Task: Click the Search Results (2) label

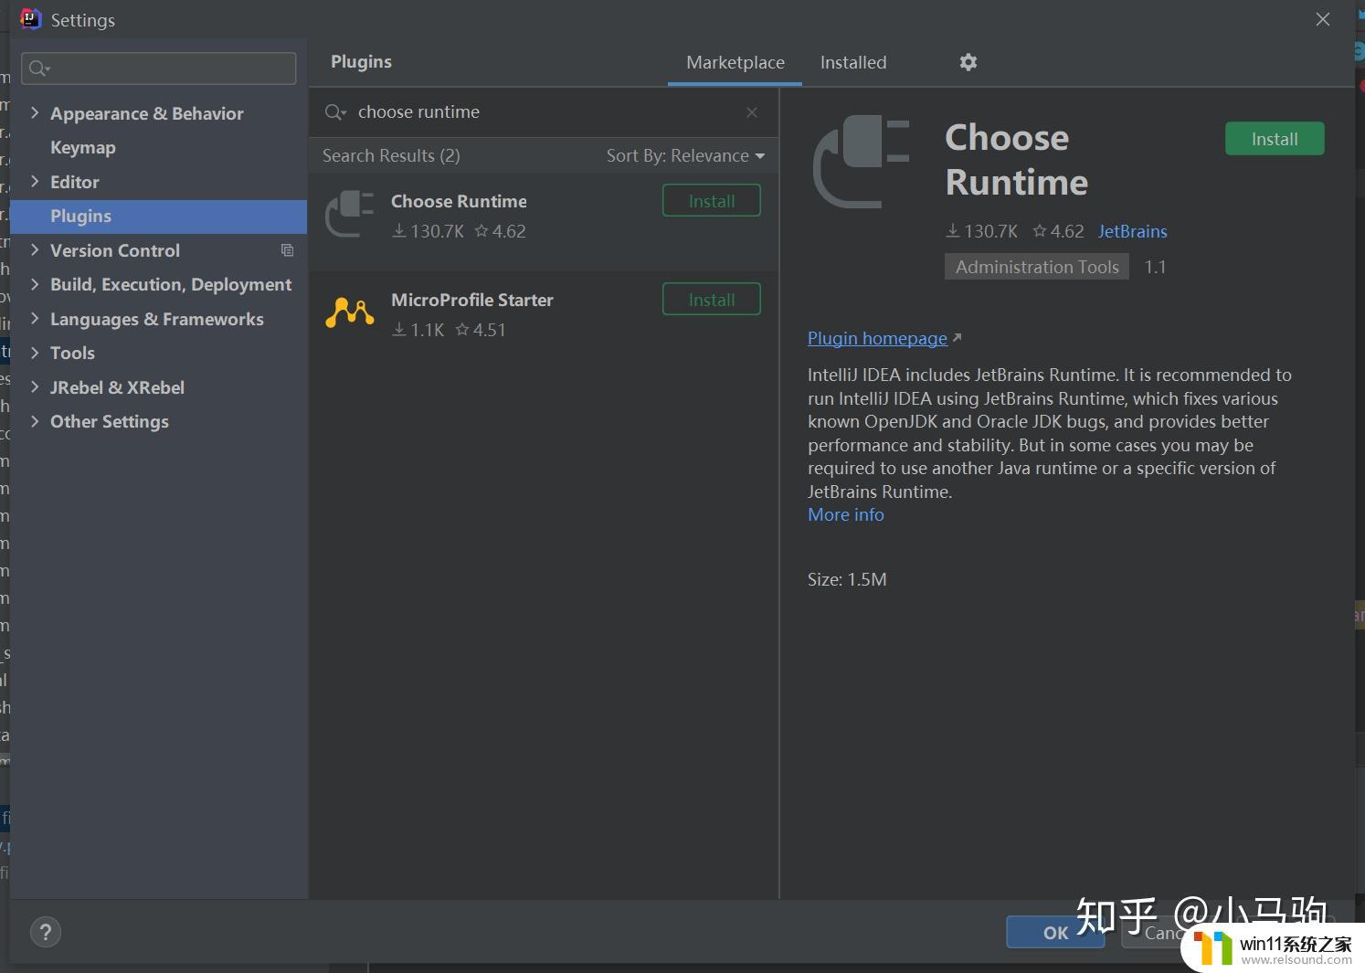Action: [391, 156]
